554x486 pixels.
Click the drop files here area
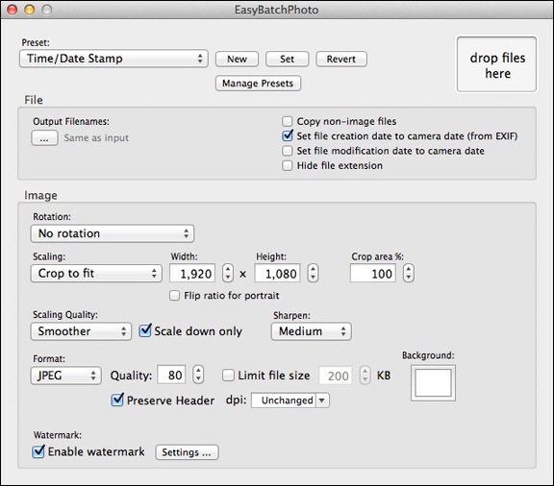tap(496, 64)
